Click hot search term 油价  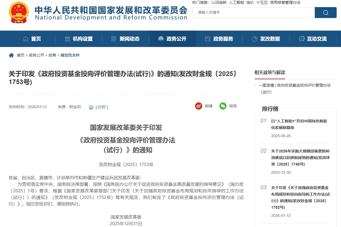[250, 2]
